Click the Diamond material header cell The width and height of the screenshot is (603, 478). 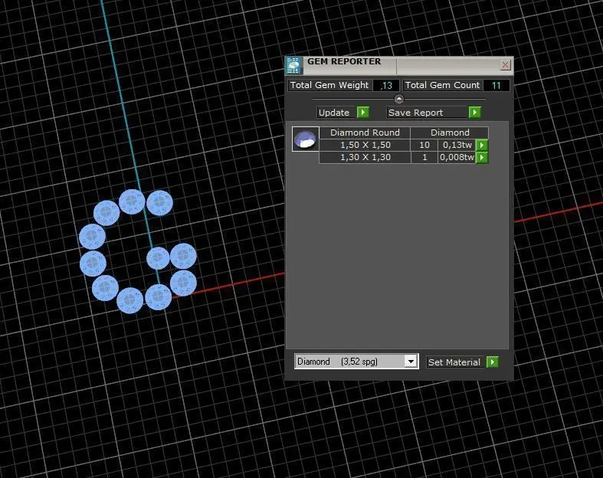click(450, 133)
